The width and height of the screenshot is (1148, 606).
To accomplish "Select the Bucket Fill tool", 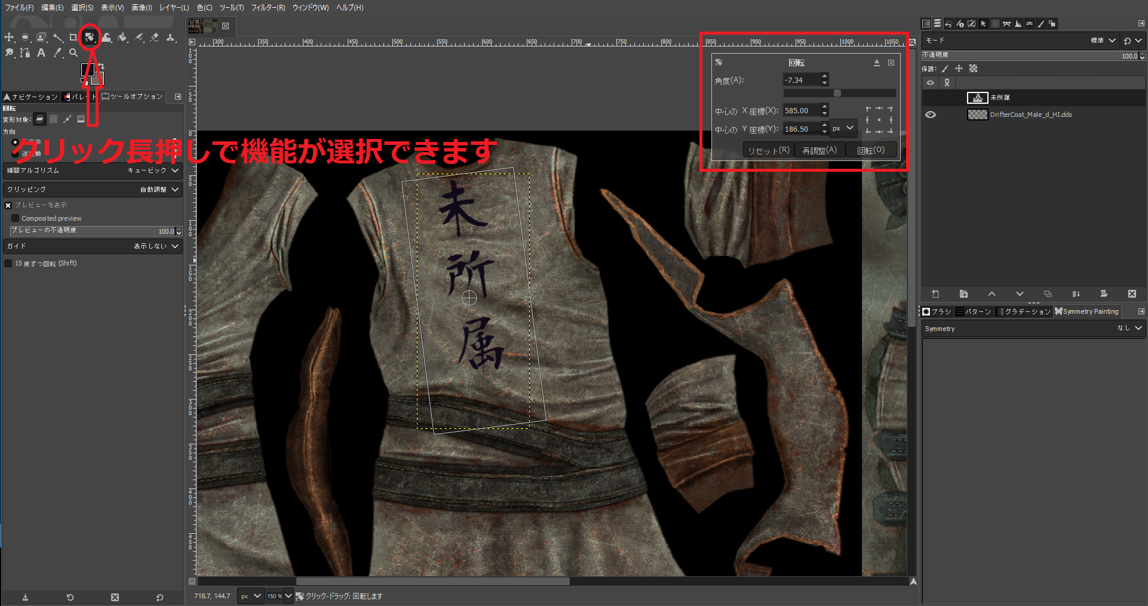I will (x=122, y=38).
